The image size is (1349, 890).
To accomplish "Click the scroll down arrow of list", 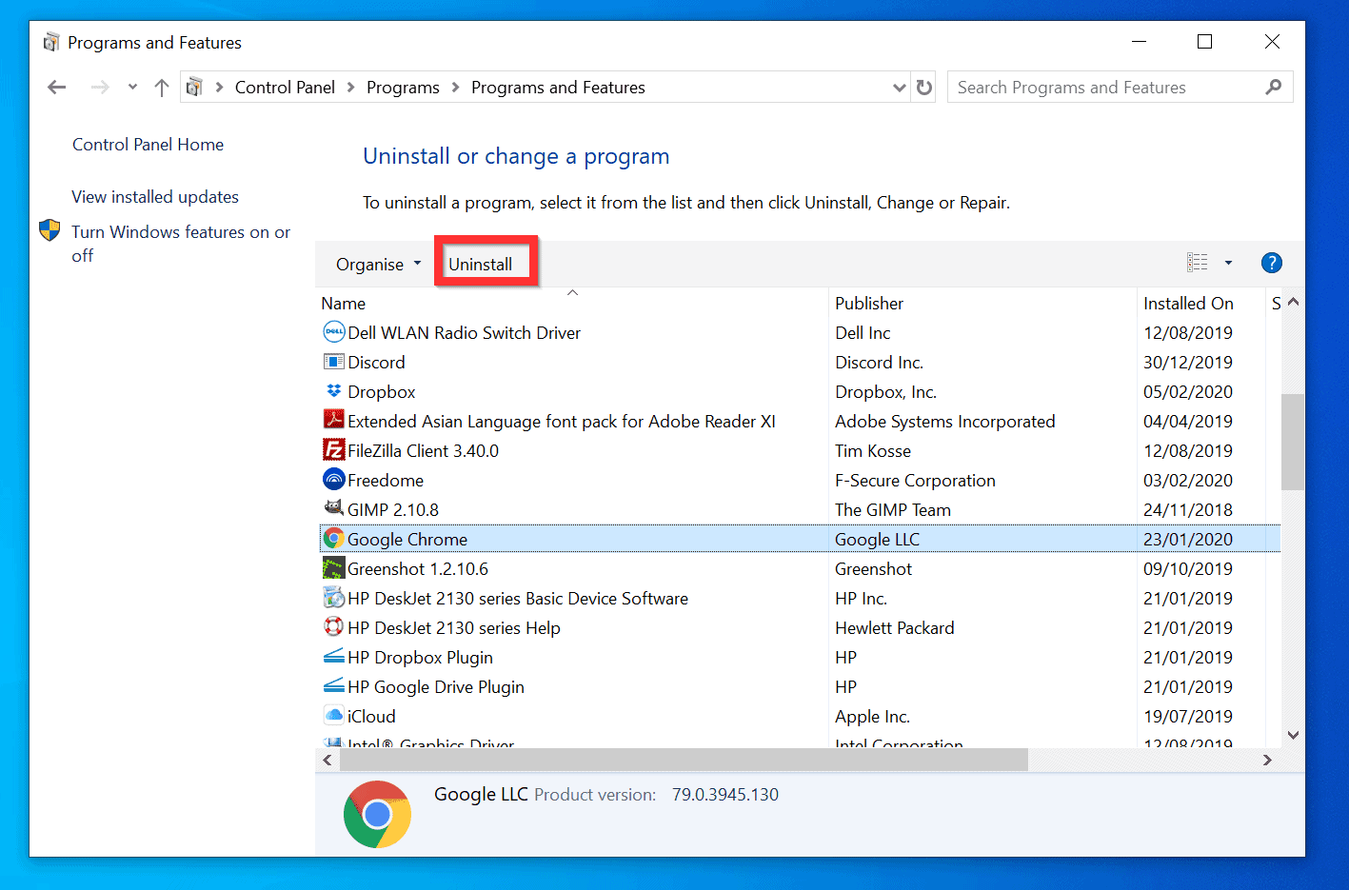I will click(x=1293, y=734).
